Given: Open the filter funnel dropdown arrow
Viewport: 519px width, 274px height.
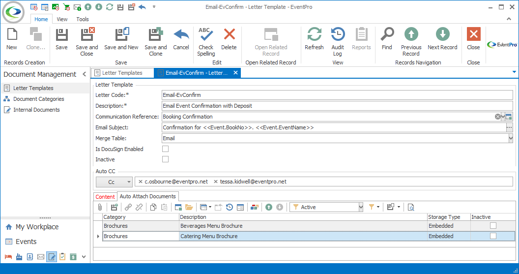Looking at the screenshot, I should point(378,208).
